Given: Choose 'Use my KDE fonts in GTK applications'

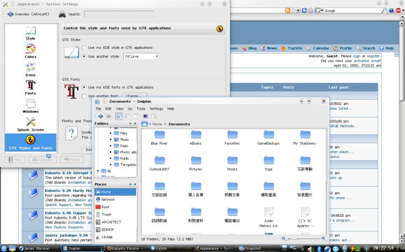Looking at the screenshot, I should coord(84,87).
